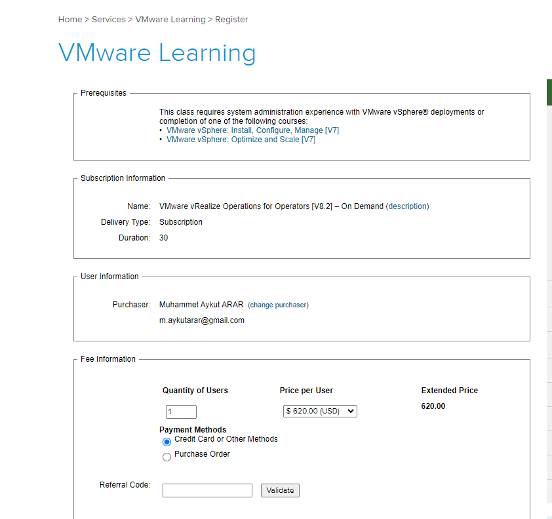Open vSphere Optimize and Scale [V7] link
Image resolution: width=552 pixels, height=519 pixels.
coord(241,140)
